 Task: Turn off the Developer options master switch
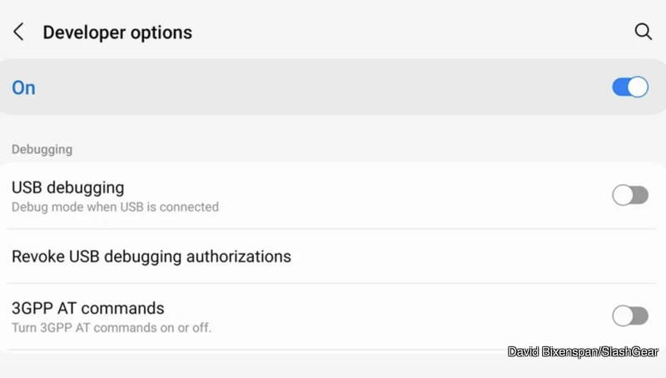tap(630, 87)
